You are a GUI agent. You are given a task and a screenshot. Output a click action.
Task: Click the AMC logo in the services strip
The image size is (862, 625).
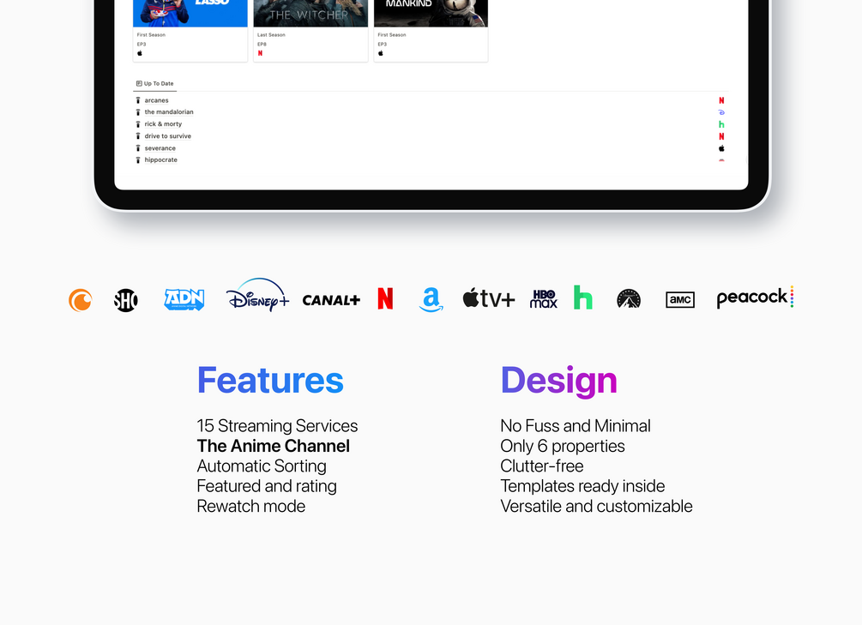tap(680, 299)
